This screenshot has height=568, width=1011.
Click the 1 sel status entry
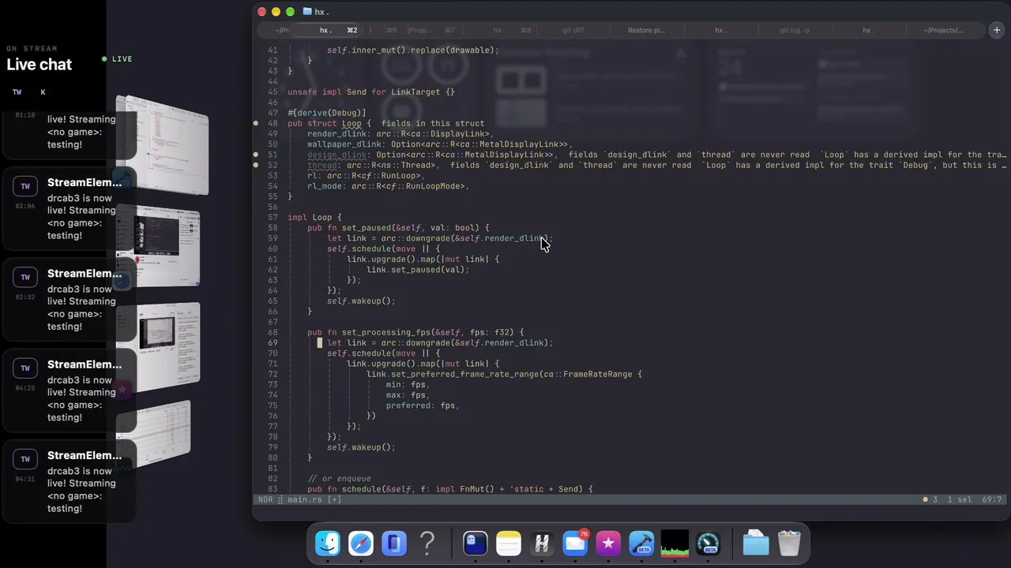coord(960,499)
